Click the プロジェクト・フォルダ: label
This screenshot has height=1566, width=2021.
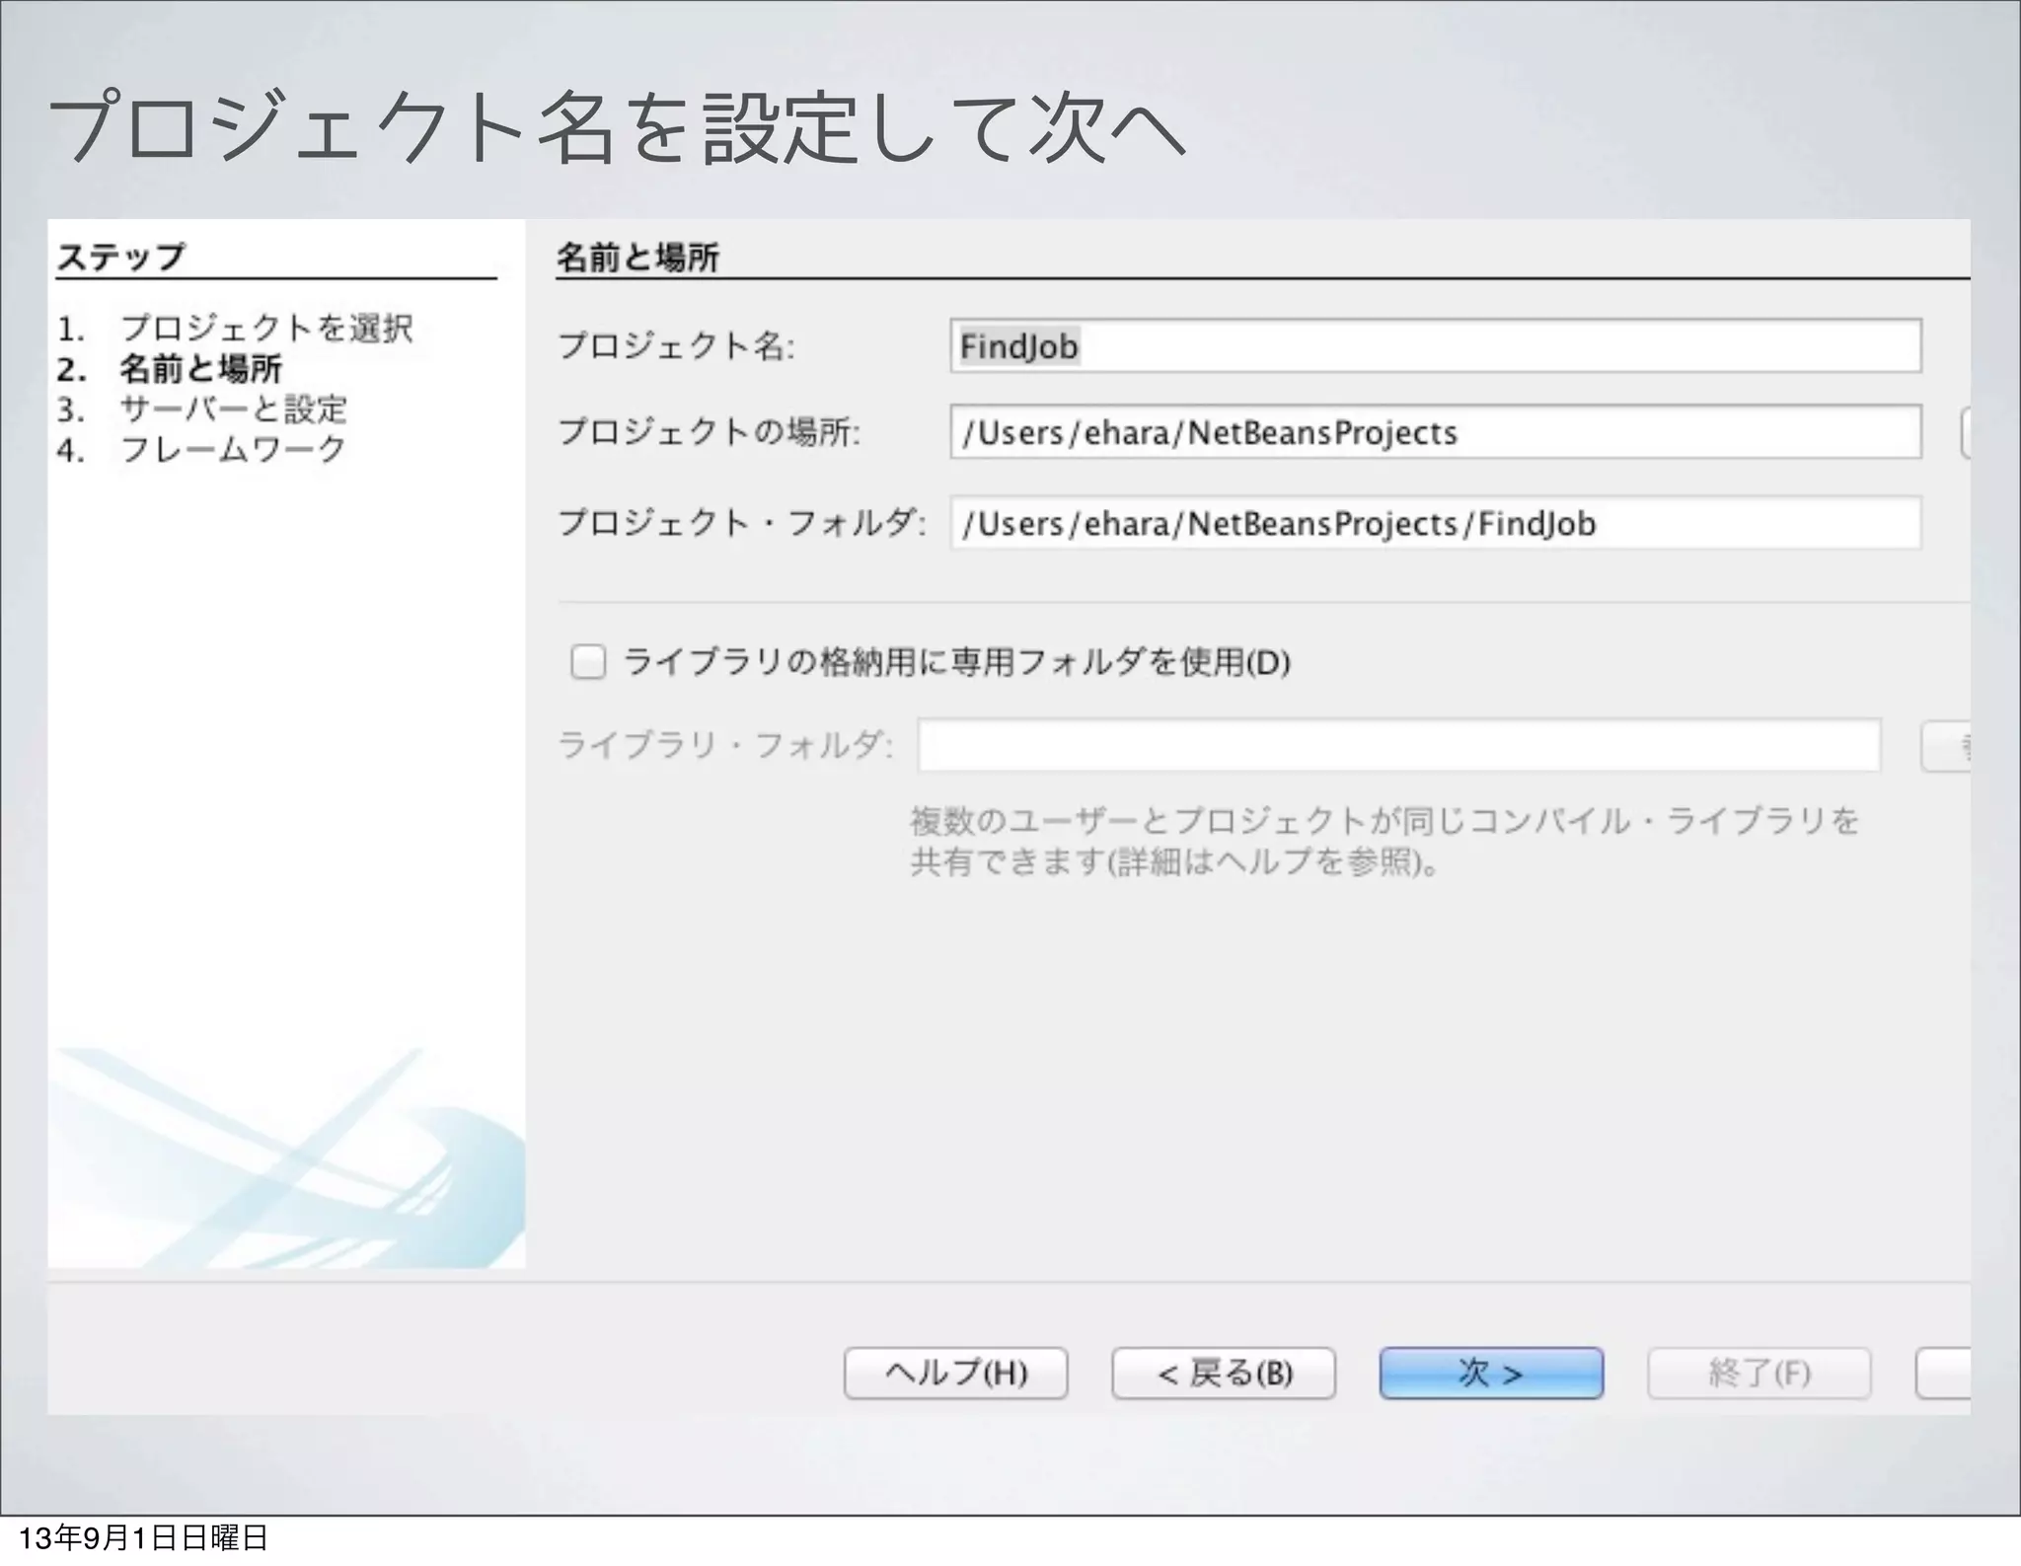[x=742, y=523]
